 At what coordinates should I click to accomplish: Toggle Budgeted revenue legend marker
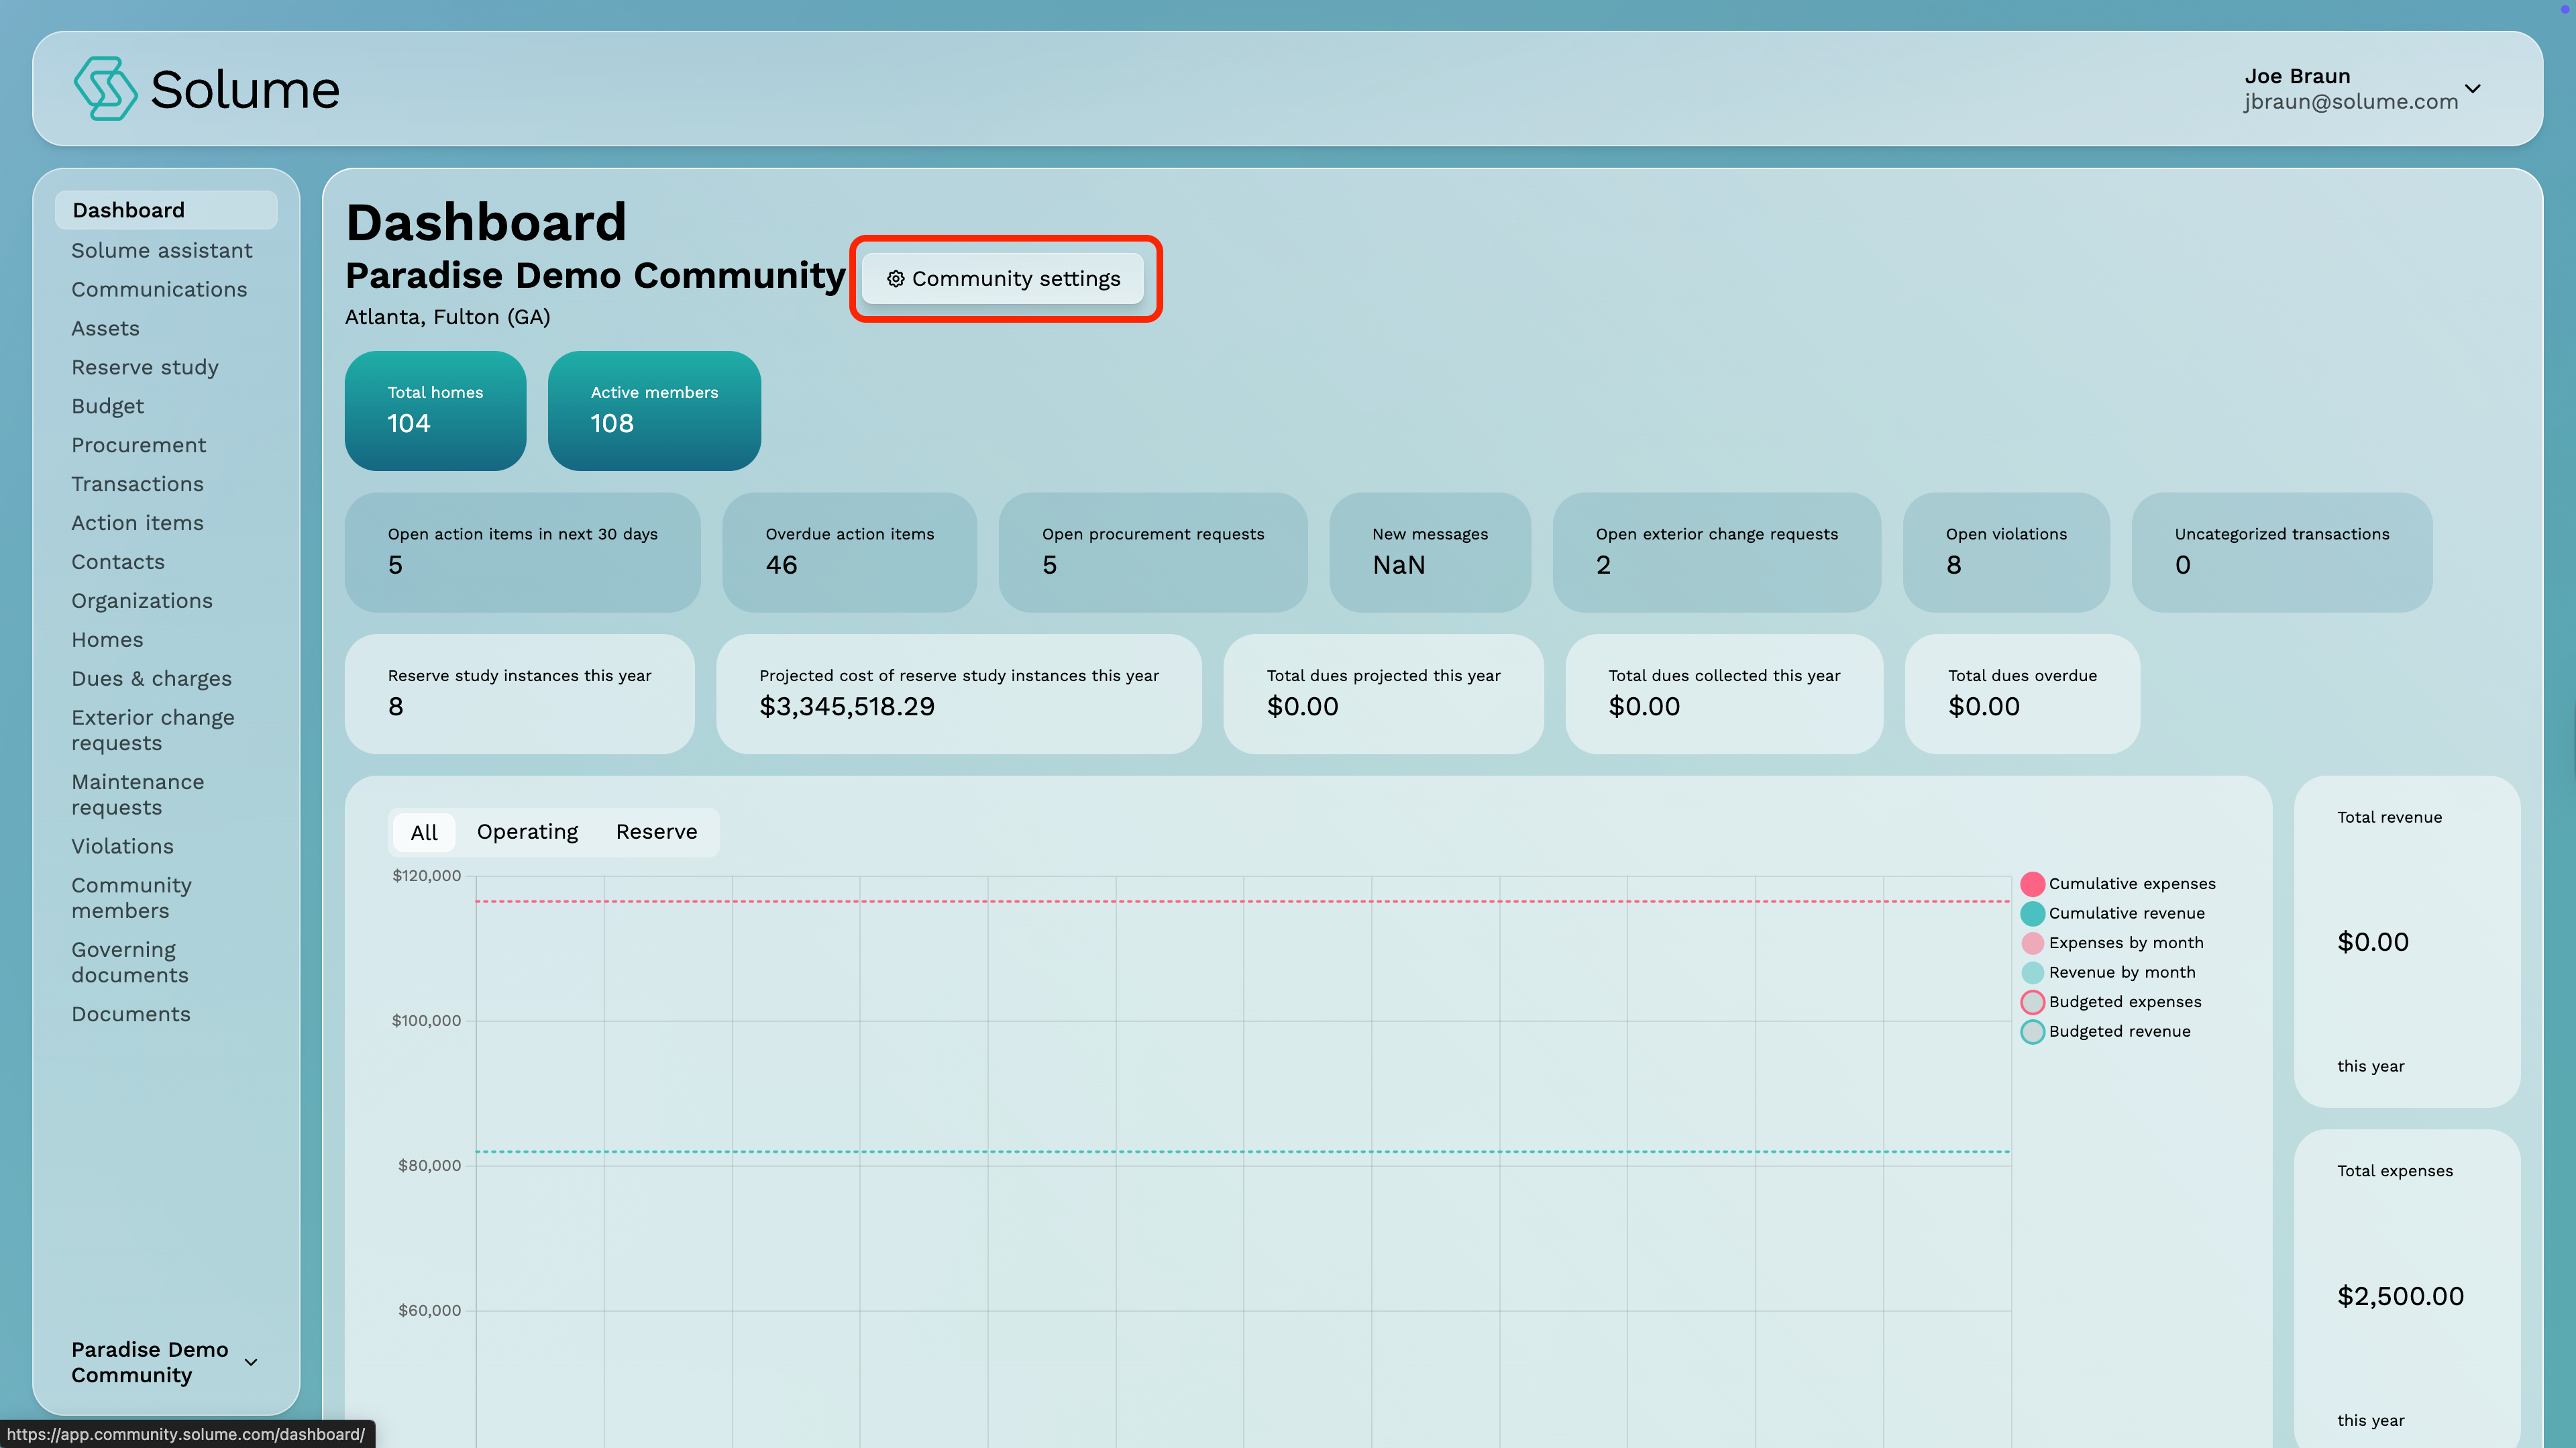pos(2032,1031)
